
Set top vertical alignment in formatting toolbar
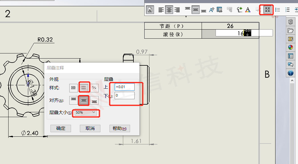[188, 9]
